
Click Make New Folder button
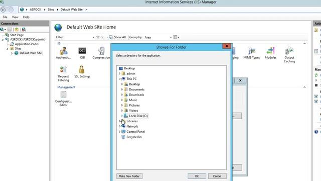point(129,176)
